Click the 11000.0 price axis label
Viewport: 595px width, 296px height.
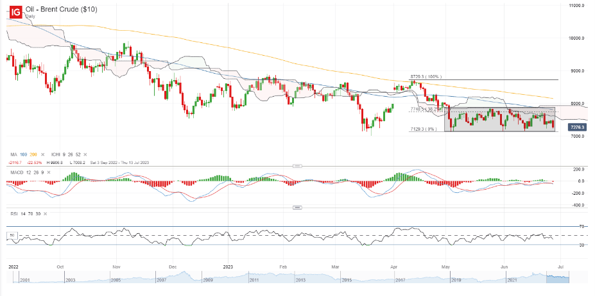click(x=576, y=6)
